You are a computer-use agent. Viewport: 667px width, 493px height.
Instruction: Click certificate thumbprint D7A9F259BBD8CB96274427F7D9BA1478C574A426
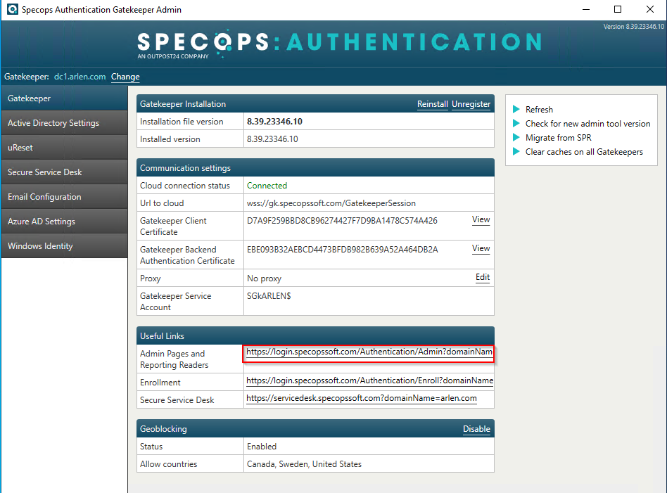point(342,221)
